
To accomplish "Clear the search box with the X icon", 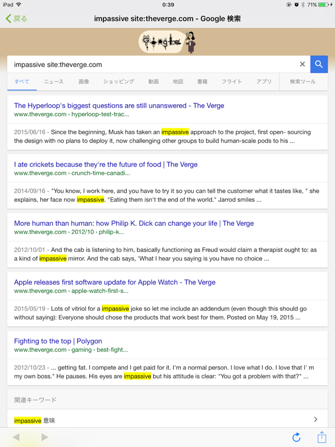I will coord(302,65).
